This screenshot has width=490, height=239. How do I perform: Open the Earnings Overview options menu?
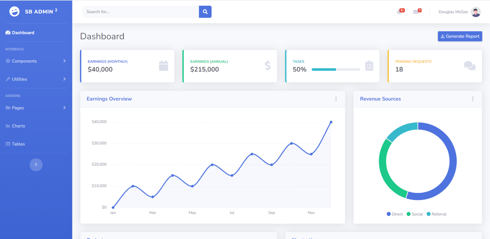coord(336,99)
